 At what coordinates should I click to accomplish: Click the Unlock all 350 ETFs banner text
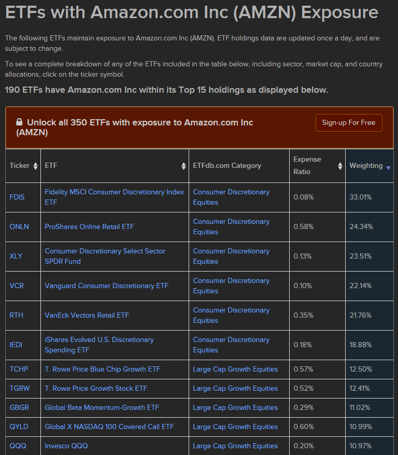click(x=135, y=127)
